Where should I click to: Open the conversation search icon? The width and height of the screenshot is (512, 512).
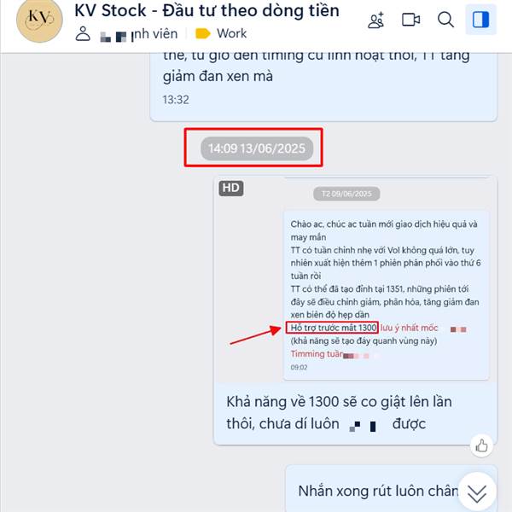coord(445,20)
